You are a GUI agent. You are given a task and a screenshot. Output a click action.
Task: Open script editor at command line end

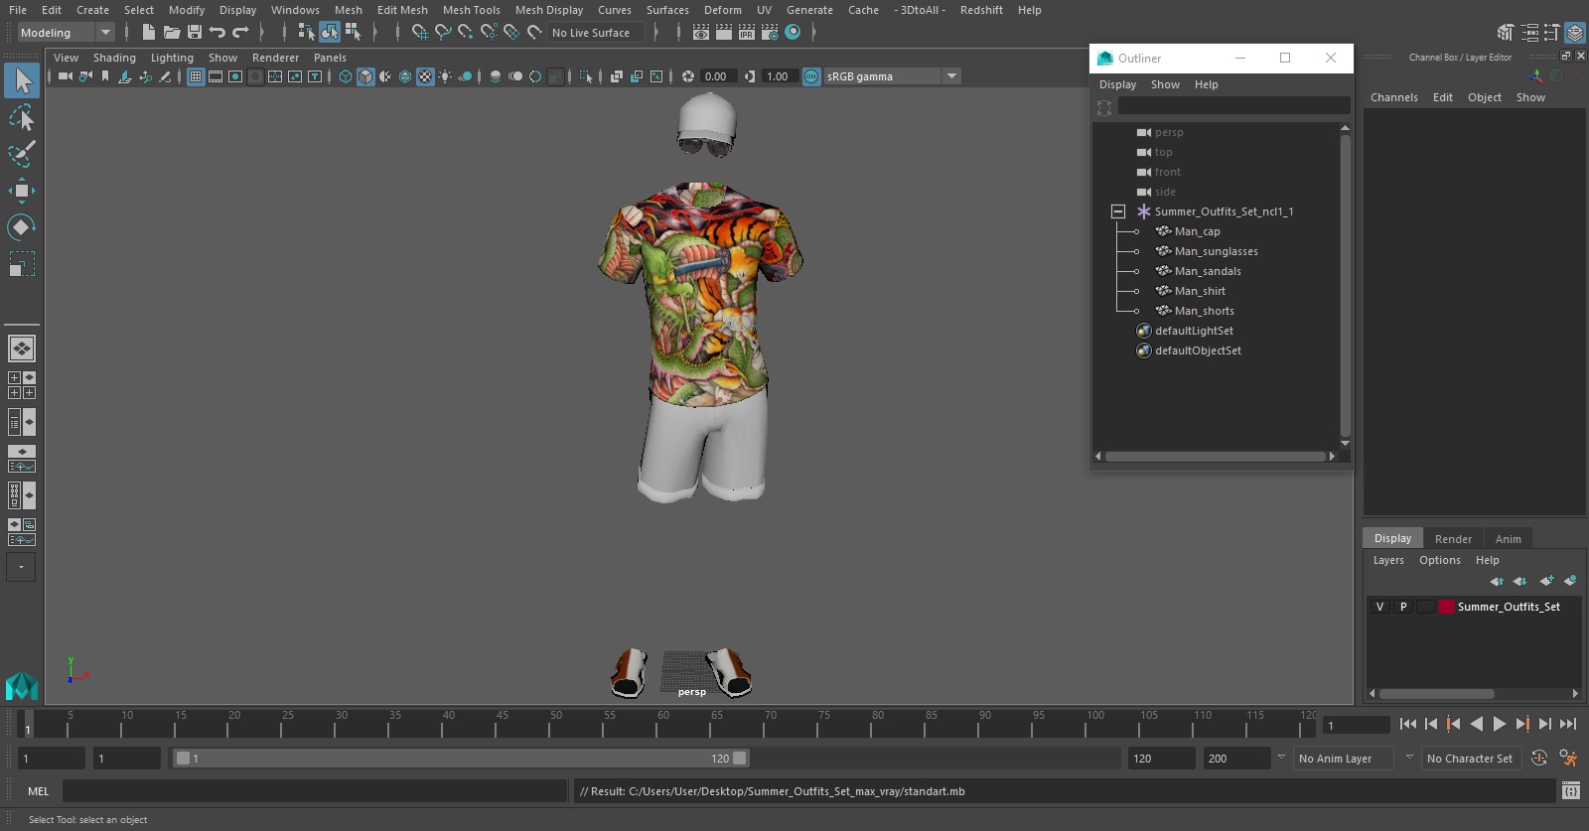point(1571,791)
